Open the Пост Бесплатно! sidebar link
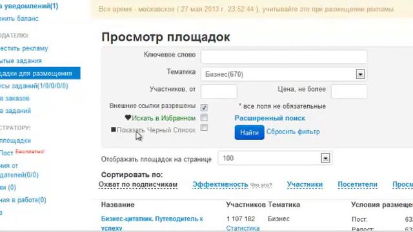 pyautogui.click(x=22, y=153)
